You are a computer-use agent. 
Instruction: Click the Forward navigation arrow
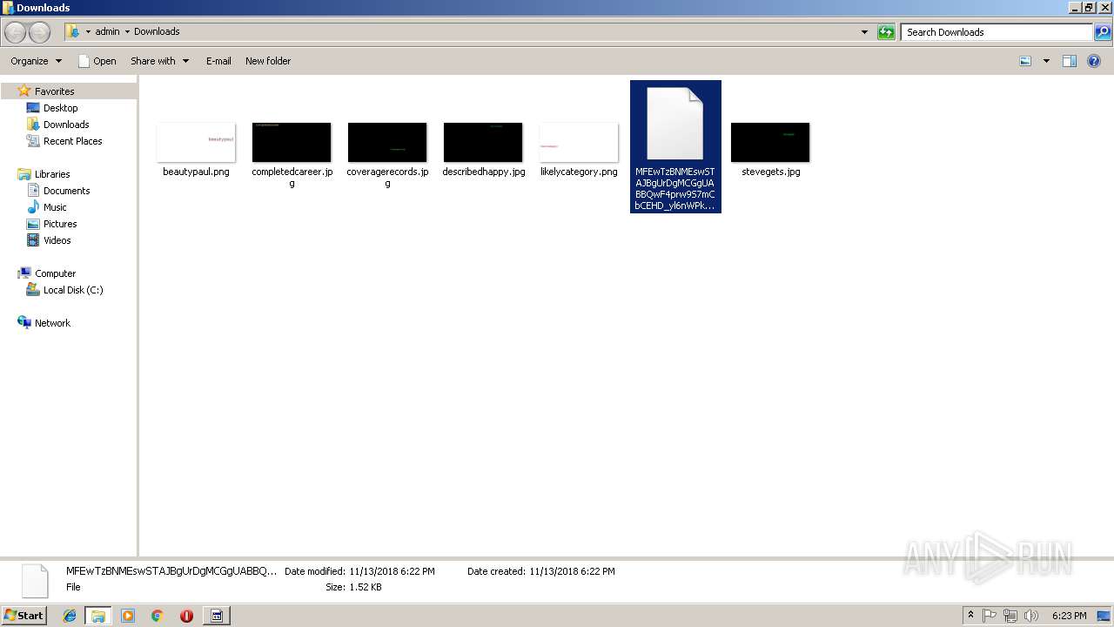[x=40, y=32]
